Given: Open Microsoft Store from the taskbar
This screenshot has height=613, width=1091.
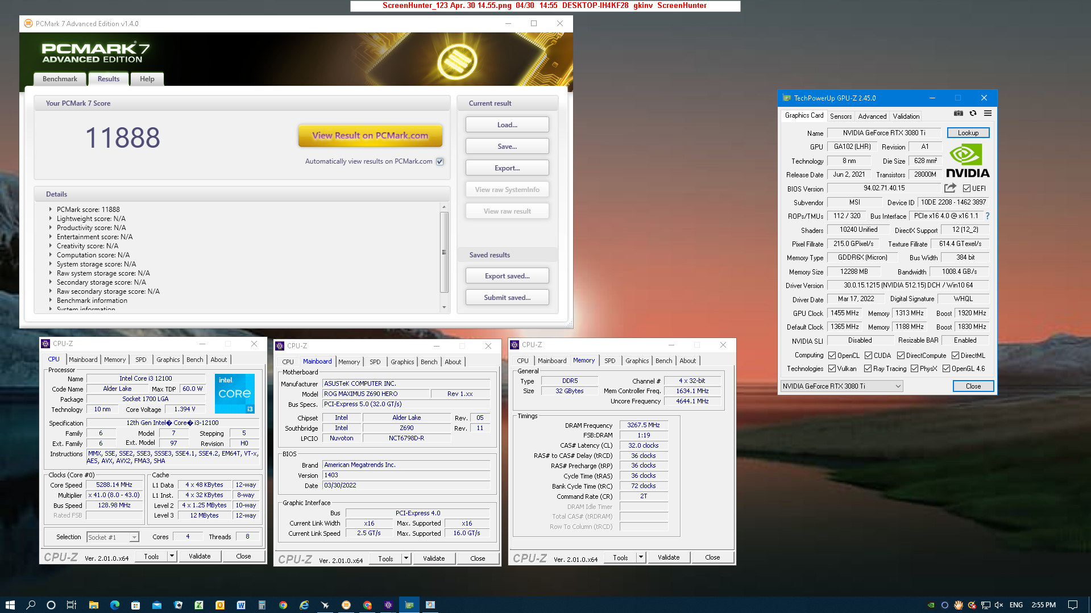Looking at the screenshot, I should tap(135, 605).
